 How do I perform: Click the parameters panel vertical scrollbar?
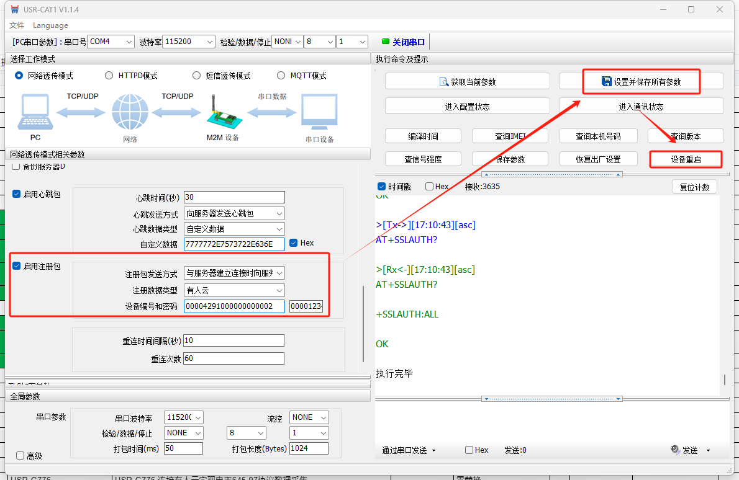pyautogui.click(x=364, y=322)
